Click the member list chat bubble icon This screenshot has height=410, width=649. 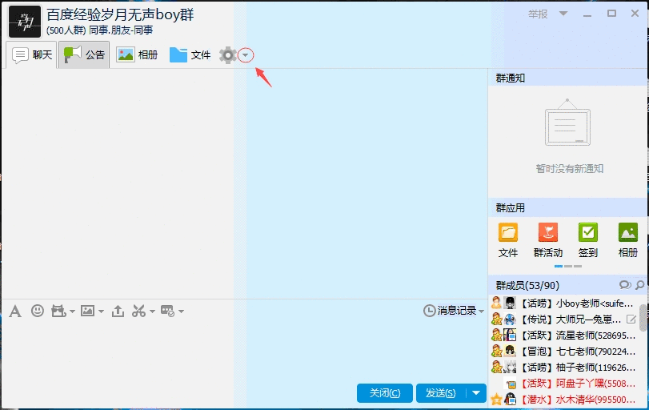pos(625,285)
